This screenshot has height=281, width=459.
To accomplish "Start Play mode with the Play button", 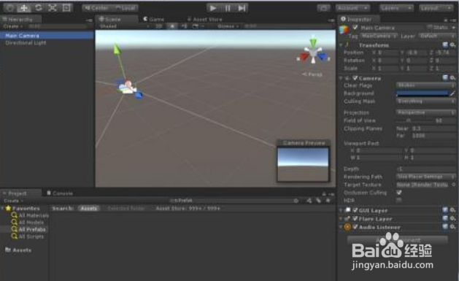I will coord(213,8).
